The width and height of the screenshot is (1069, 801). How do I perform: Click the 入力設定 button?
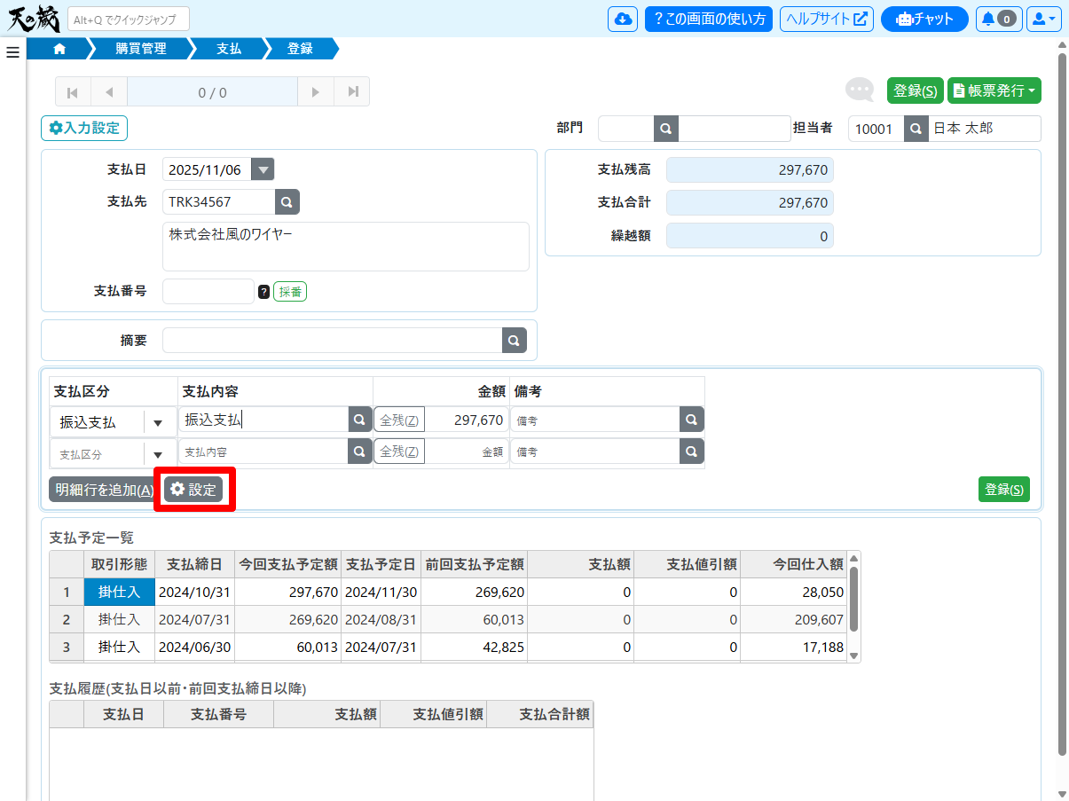click(84, 129)
